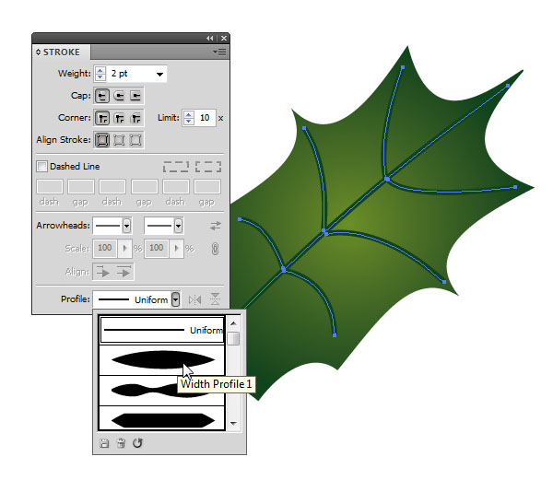The height and width of the screenshot is (480, 553).
Task: Extend arrow tip beyond path end
Action: [103, 272]
